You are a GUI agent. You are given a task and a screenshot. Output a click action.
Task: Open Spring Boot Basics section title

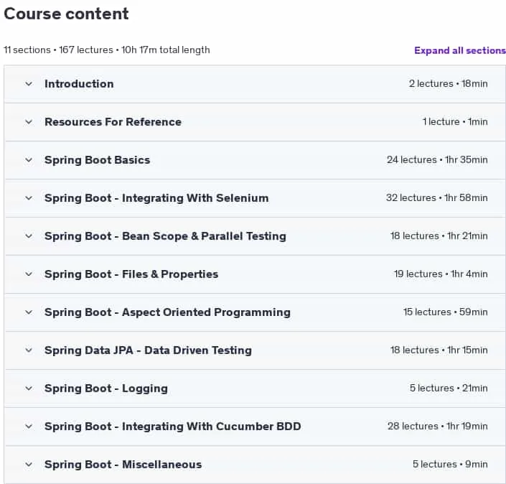point(97,160)
